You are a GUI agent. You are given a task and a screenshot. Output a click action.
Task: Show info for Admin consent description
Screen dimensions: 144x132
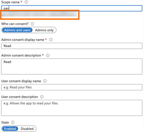coord(48,55)
